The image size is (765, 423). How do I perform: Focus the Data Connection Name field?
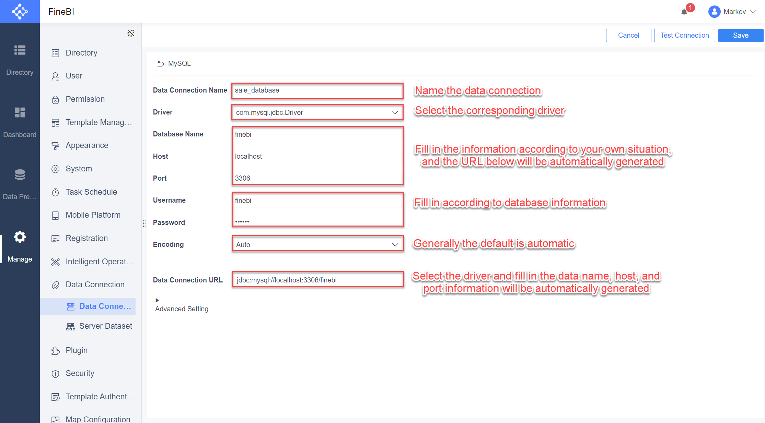[x=317, y=90]
